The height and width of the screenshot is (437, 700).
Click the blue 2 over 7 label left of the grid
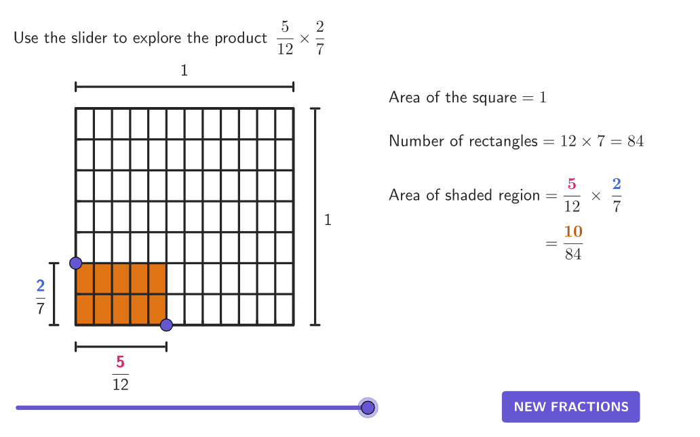click(41, 297)
